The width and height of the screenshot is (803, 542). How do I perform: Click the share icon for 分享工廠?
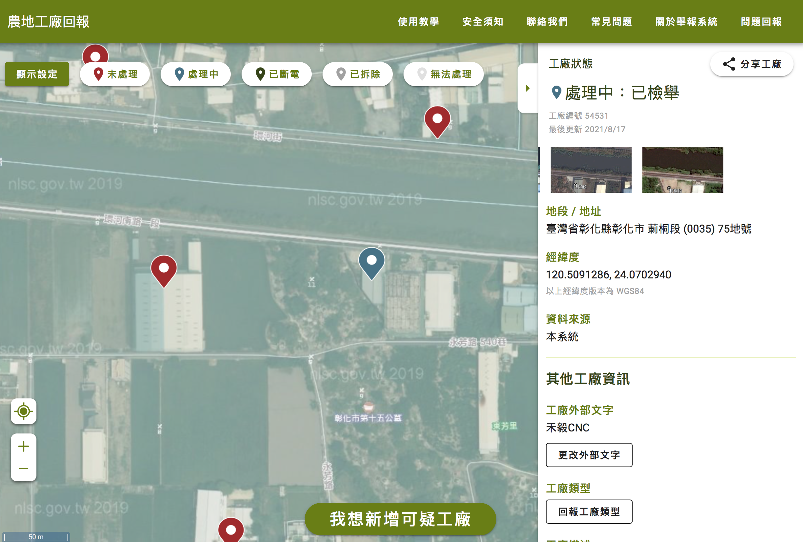[x=729, y=64]
